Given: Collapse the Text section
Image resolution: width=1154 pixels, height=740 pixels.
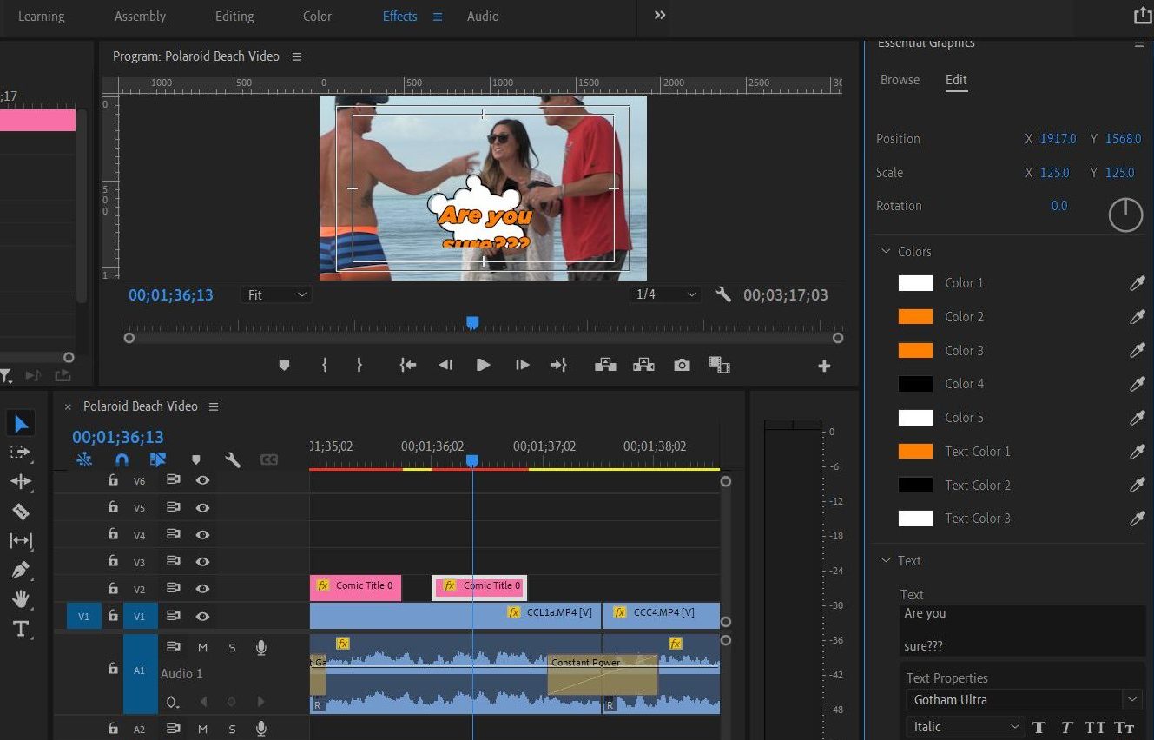Looking at the screenshot, I should (x=886, y=561).
